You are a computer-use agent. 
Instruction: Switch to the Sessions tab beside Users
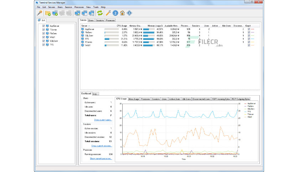pyautogui.click(x=100, y=20)
